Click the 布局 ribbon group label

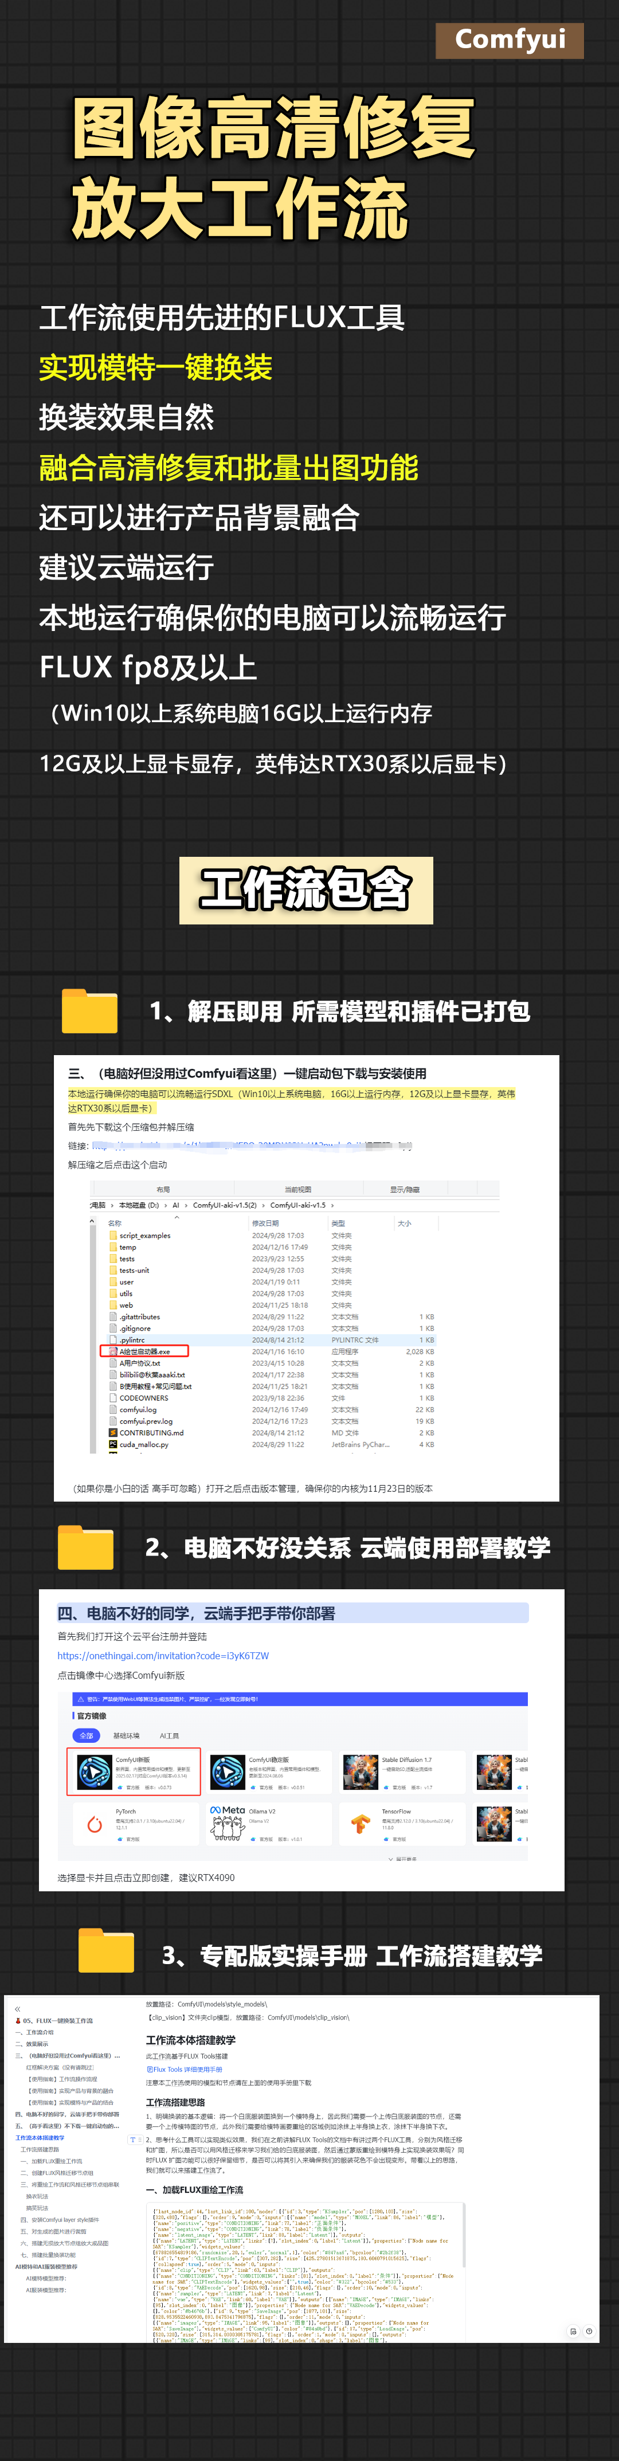tap(163, 1189)
